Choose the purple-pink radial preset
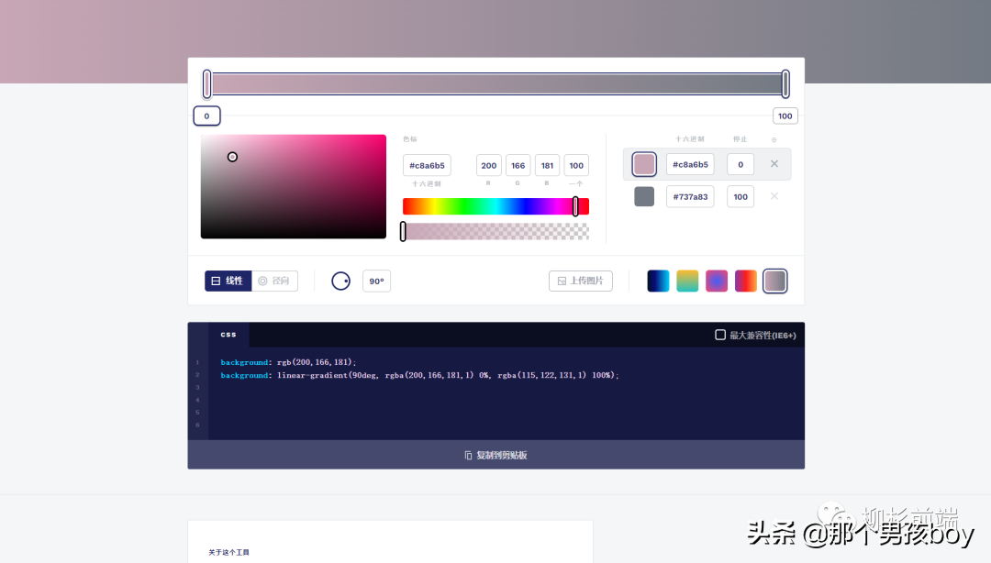This screenshot has width=991, height=563. pos(716,281)
